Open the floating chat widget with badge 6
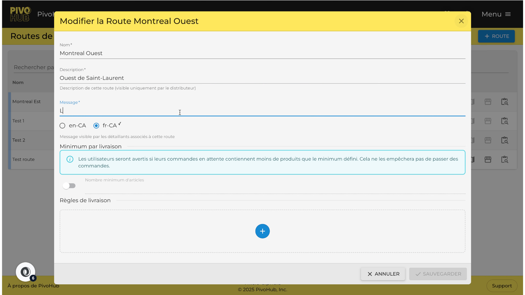Viewport: 525px width, 295px height. pyautogui.click(x=25, y=272)
